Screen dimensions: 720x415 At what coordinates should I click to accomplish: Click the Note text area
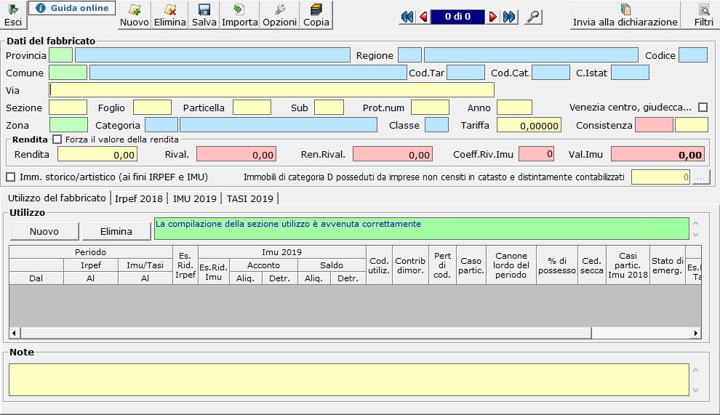[x=349, y=379]
